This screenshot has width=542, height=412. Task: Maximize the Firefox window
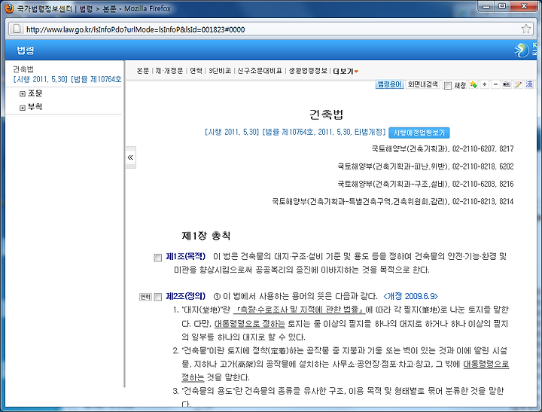(502, 7)
